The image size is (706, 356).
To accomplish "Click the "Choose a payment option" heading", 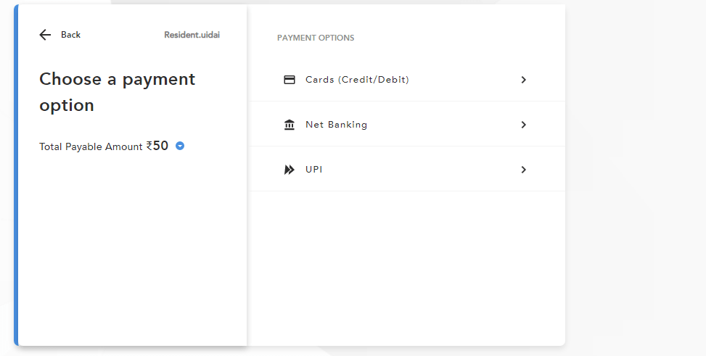I will tap(117, 92).
